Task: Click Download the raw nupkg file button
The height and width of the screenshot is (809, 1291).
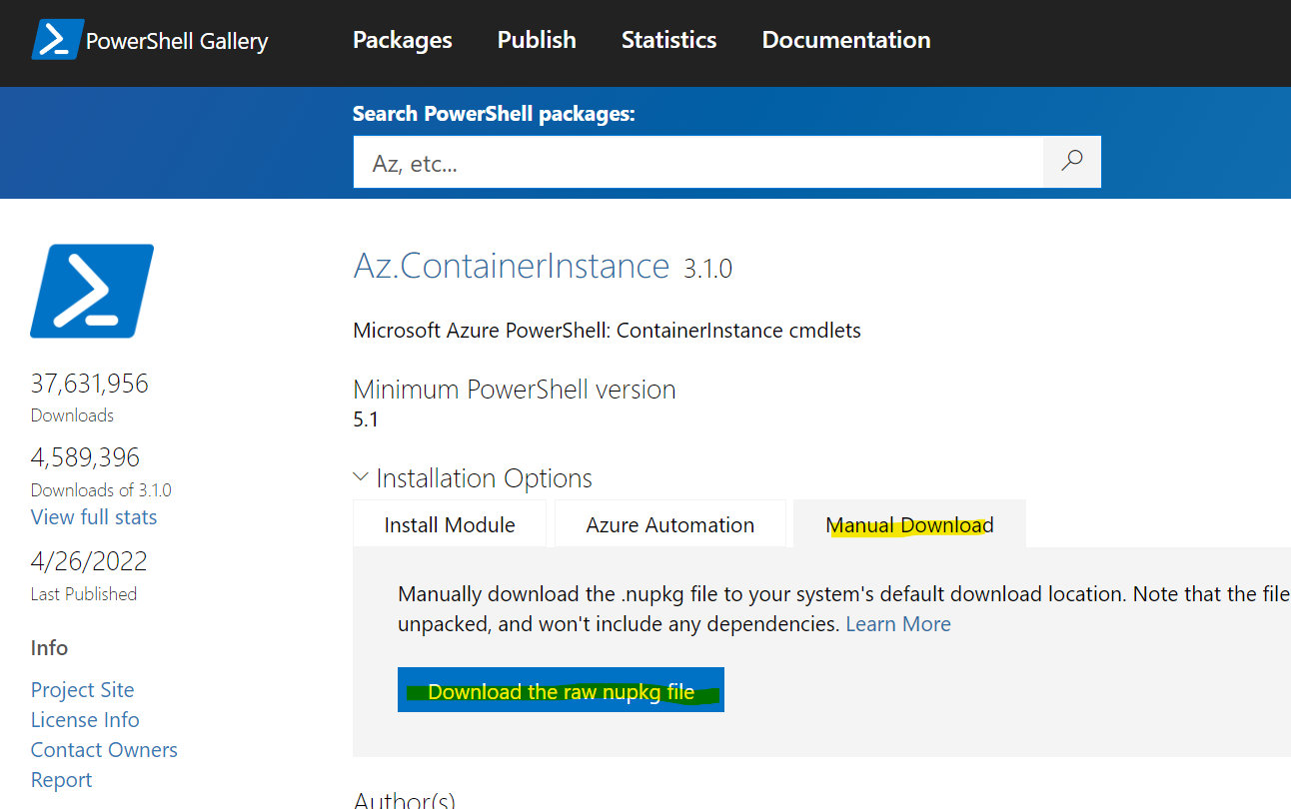Action: tap(561, 690)
